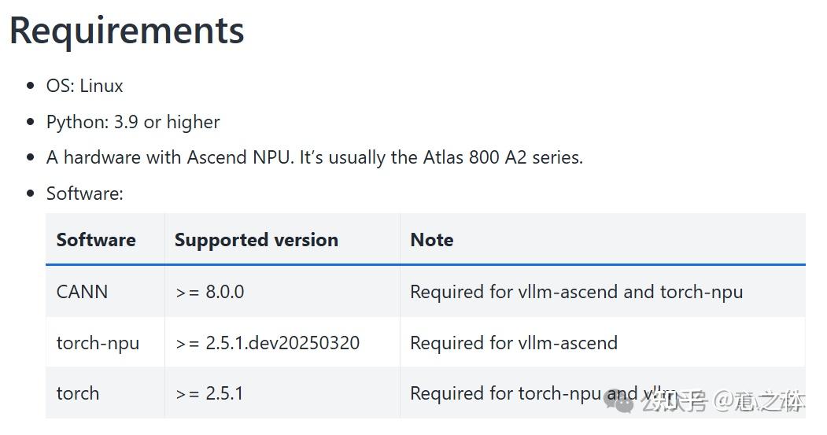Screen dimensions: 827x435
Task: Click the Requirements heading
Action: [127, 31]
